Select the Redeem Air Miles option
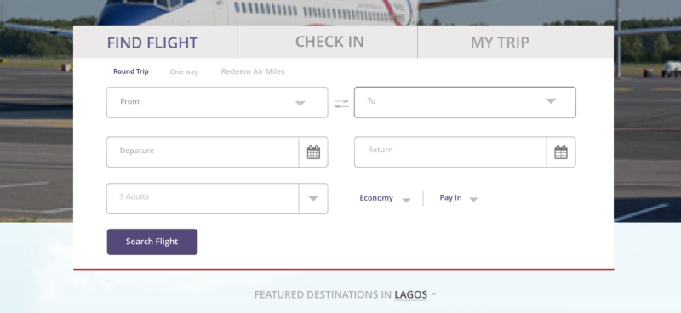Viewport: 681px width, 313px height. click(x=253, y=71)
